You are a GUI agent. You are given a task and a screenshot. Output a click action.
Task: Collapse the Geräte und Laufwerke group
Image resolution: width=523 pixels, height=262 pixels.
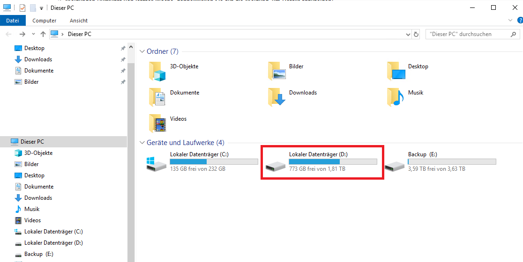click(142, 143)
